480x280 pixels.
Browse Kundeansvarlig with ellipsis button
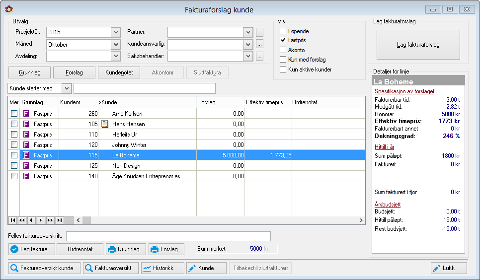point(259,44)
